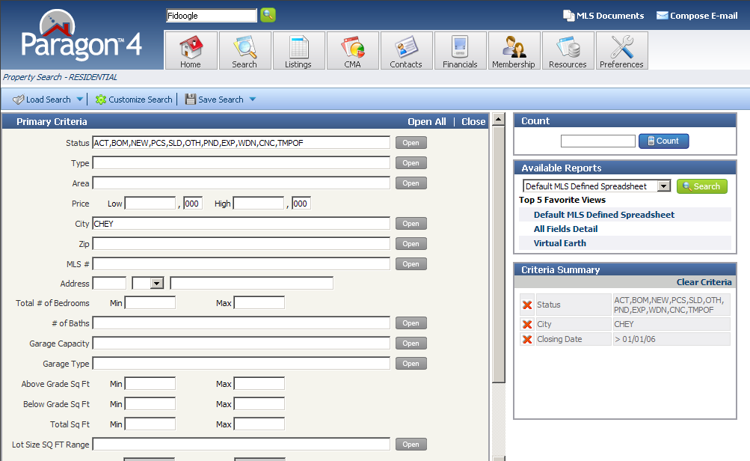Click the Resources database icon
This screenshot has height=461, width=750.
[568, 48]
